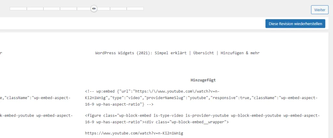This screenshot has width=333, height=138.
Task: Click the wp-block-embed__wrapper div line
Action: point(157,122)
